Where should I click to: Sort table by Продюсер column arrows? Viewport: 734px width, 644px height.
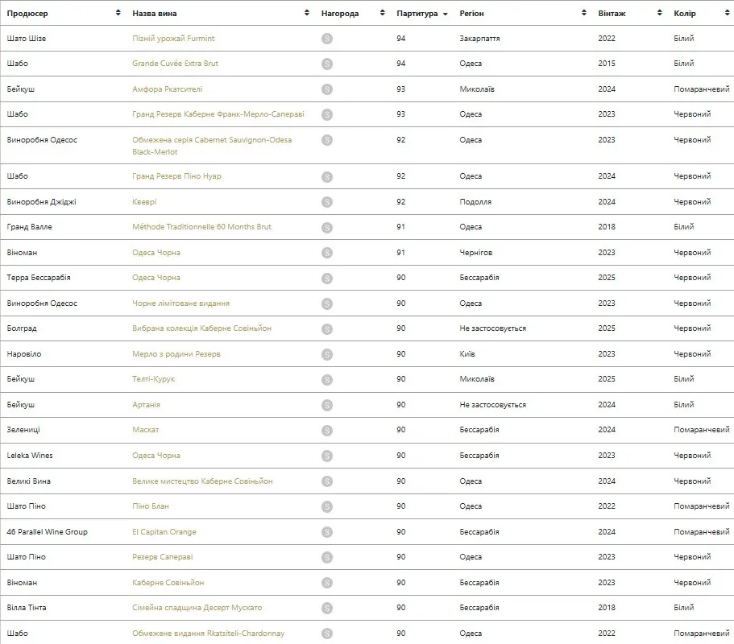click(x=118, y=13)
